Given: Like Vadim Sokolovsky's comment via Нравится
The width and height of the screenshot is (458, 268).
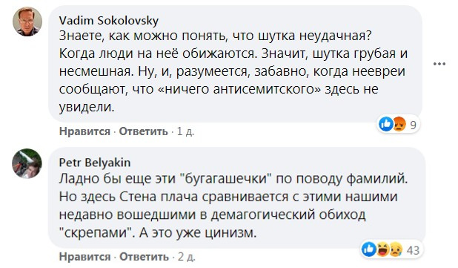Looking at the screenshot, I should pos(84,131).
